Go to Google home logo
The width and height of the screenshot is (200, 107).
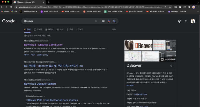pos(9,21)
